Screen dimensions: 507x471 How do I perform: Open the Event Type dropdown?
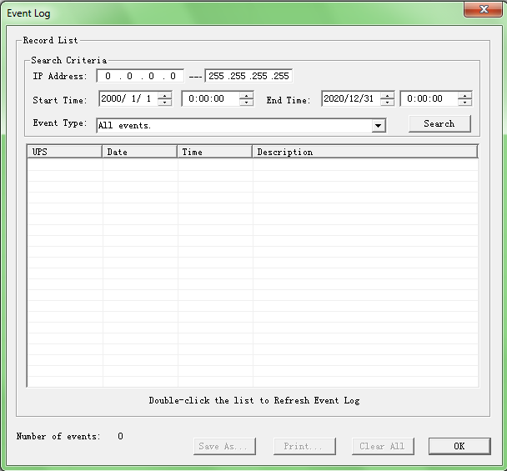click(x=379, y=126)
